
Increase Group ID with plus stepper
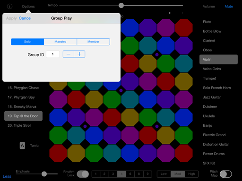[x=79, y=54]
